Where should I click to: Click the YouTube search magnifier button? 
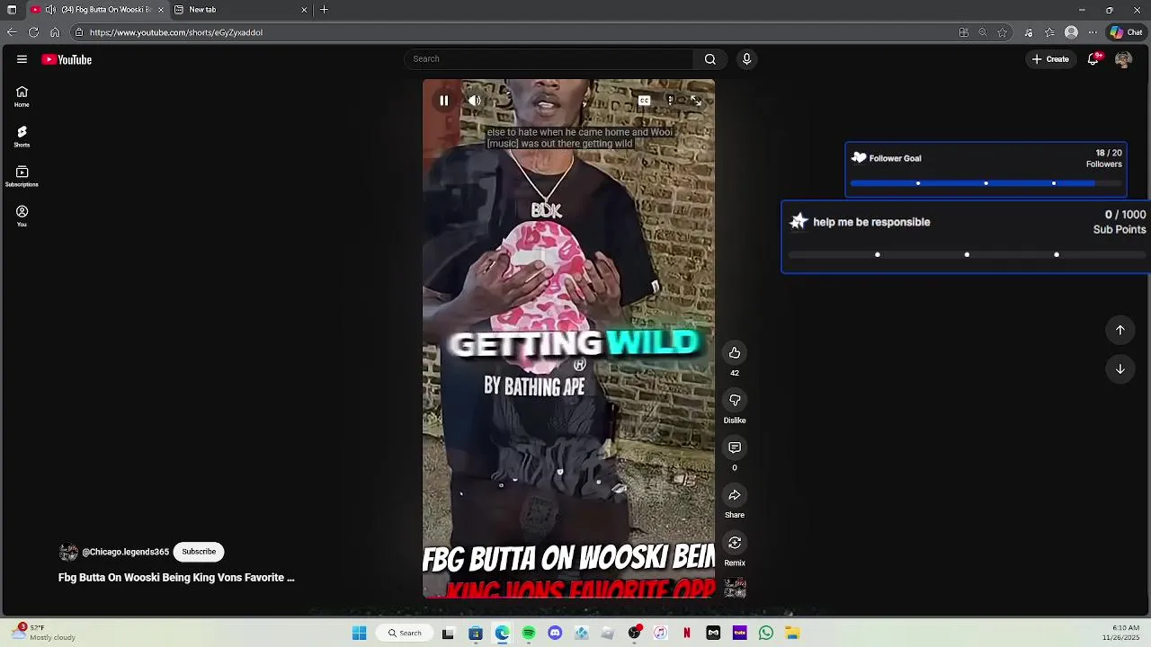710,59
